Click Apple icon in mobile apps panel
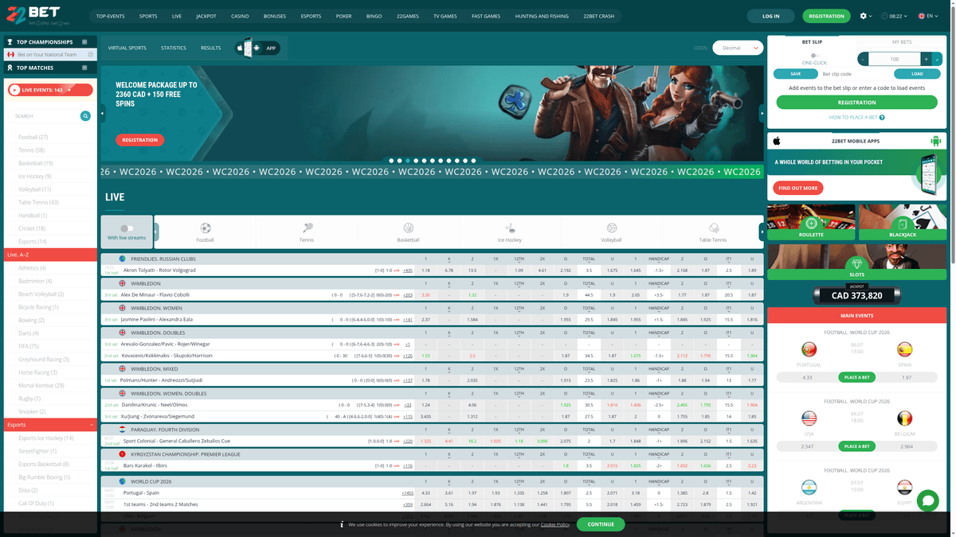956x537 pixels. pyautogui.click(x=777, y=141)
